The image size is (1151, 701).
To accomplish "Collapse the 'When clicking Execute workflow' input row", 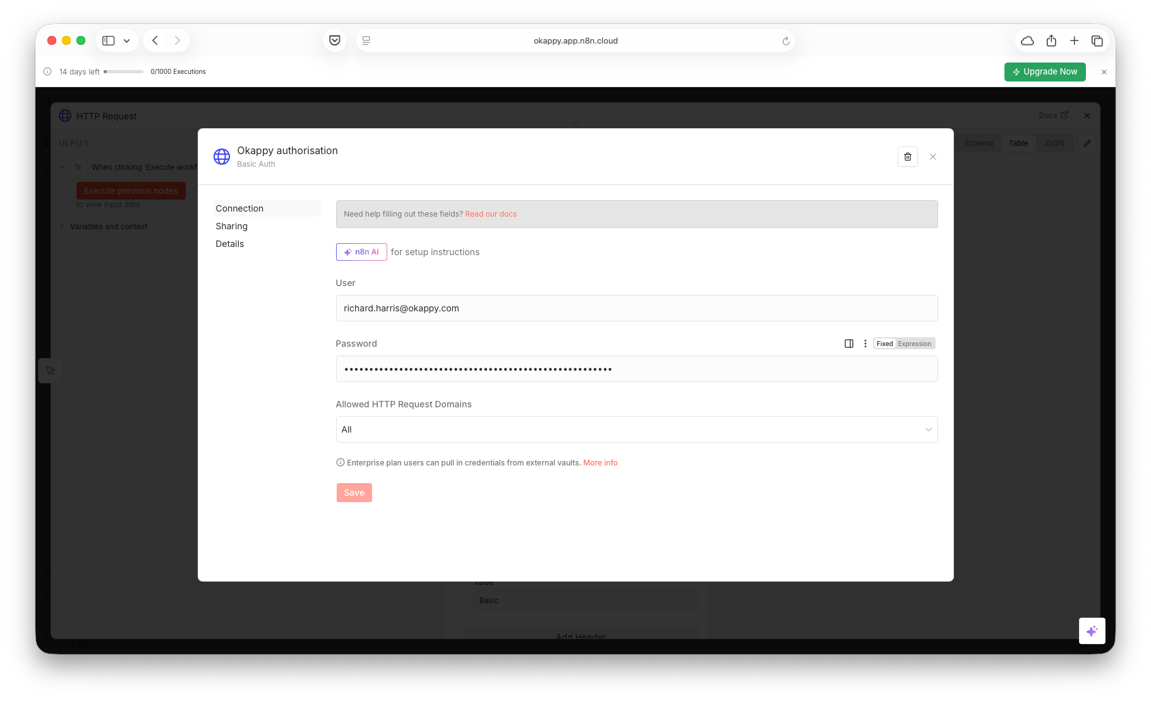I will tap(62, 167).
